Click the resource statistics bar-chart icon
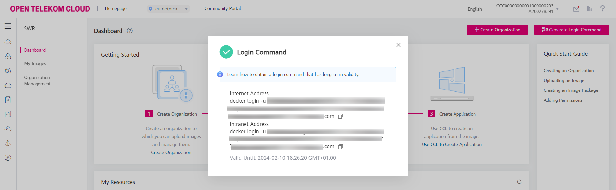 [590, 9]
